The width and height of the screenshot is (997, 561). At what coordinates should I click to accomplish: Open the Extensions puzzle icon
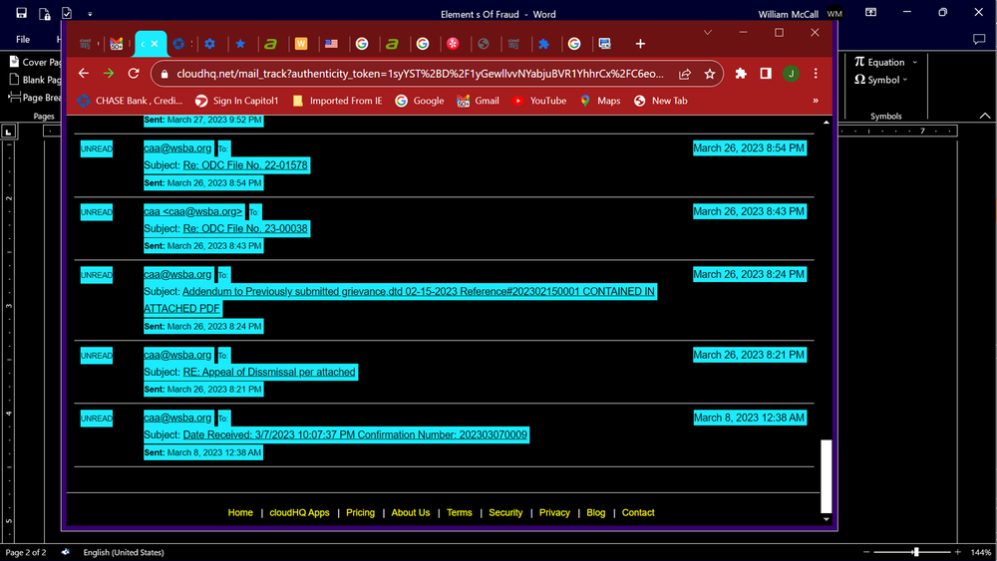[x=741, y=74]
